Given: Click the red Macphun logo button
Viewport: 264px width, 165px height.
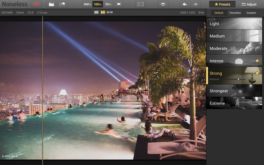Looking at the screenshot, I should 36,4.
